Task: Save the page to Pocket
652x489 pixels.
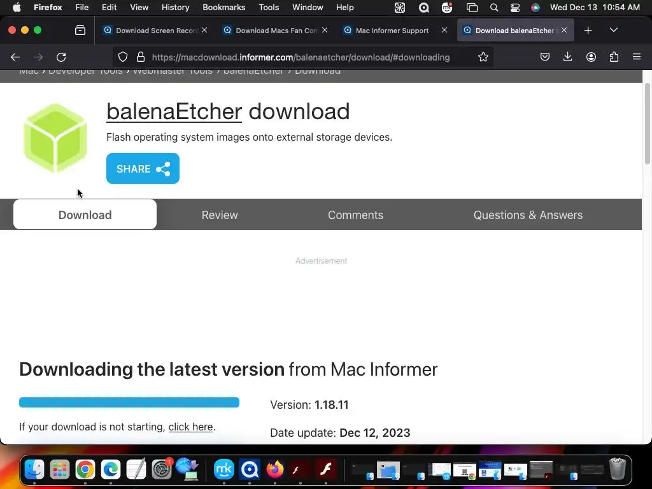Action: [x=545, y=57]
